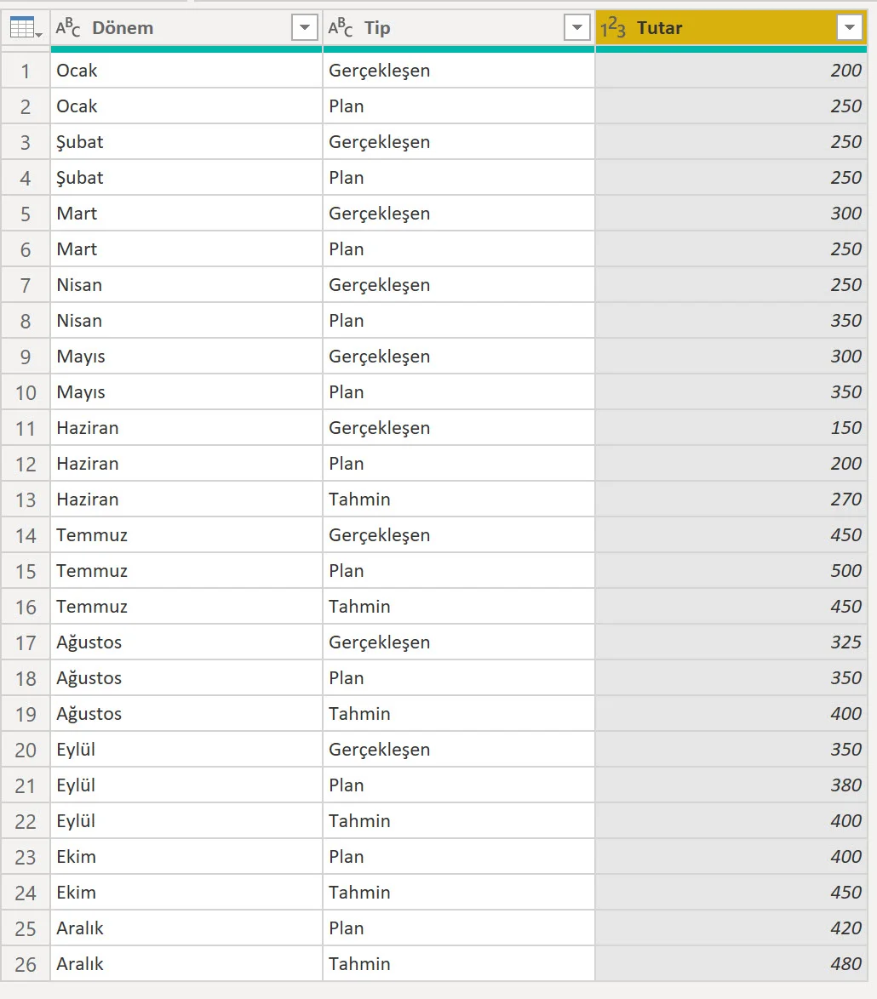Expand the Tip column filter dropdown
This screenshot has height=999, width=877.
point(576,28)
